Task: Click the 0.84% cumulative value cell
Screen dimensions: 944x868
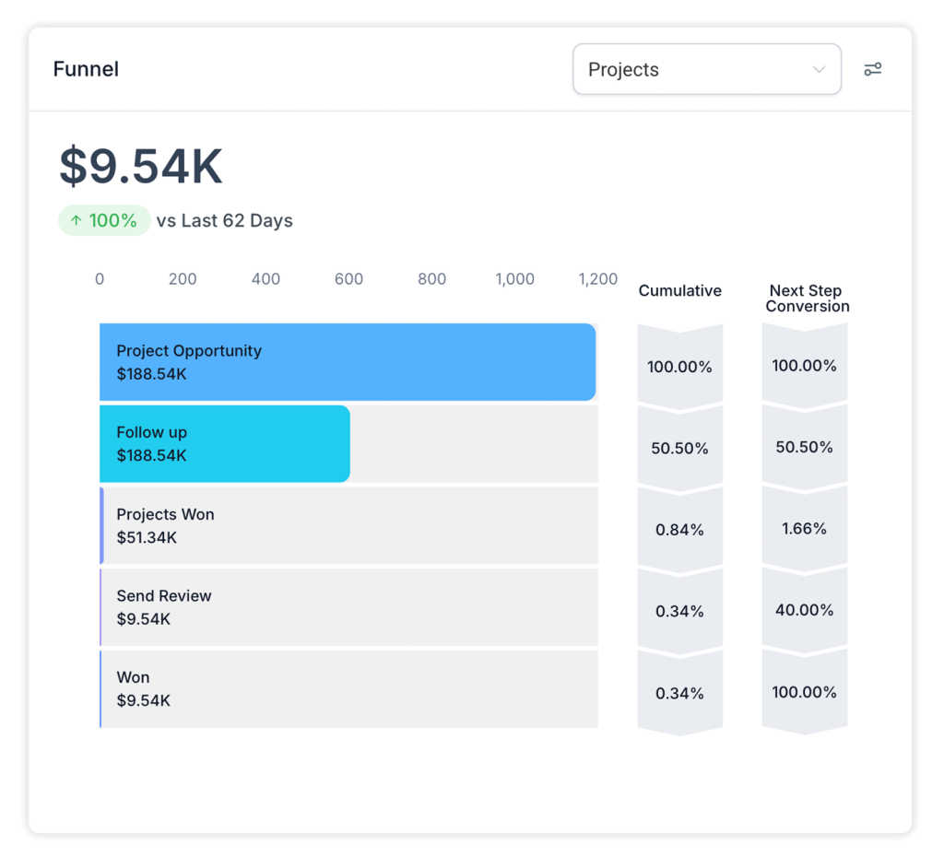Action: click(679, 530)
